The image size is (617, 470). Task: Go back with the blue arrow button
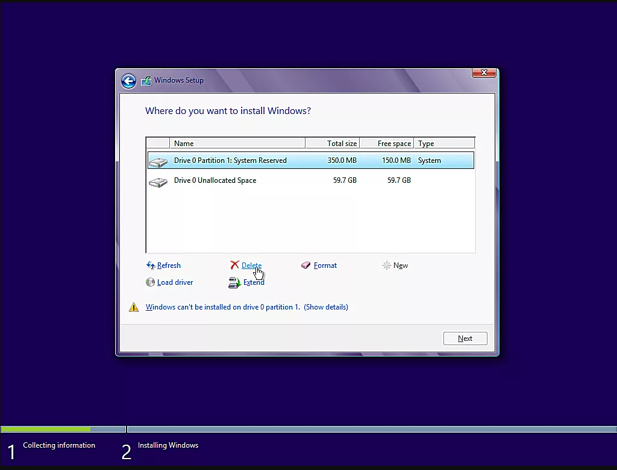128,81
